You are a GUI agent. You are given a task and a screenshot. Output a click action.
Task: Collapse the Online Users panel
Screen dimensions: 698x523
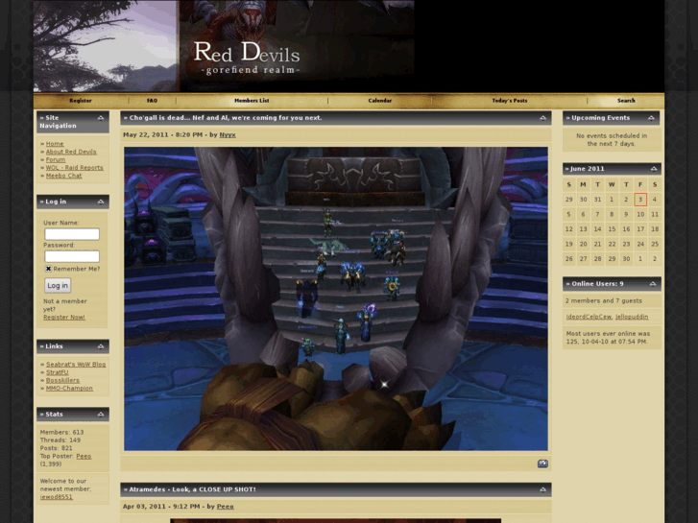tap(653, 284)
